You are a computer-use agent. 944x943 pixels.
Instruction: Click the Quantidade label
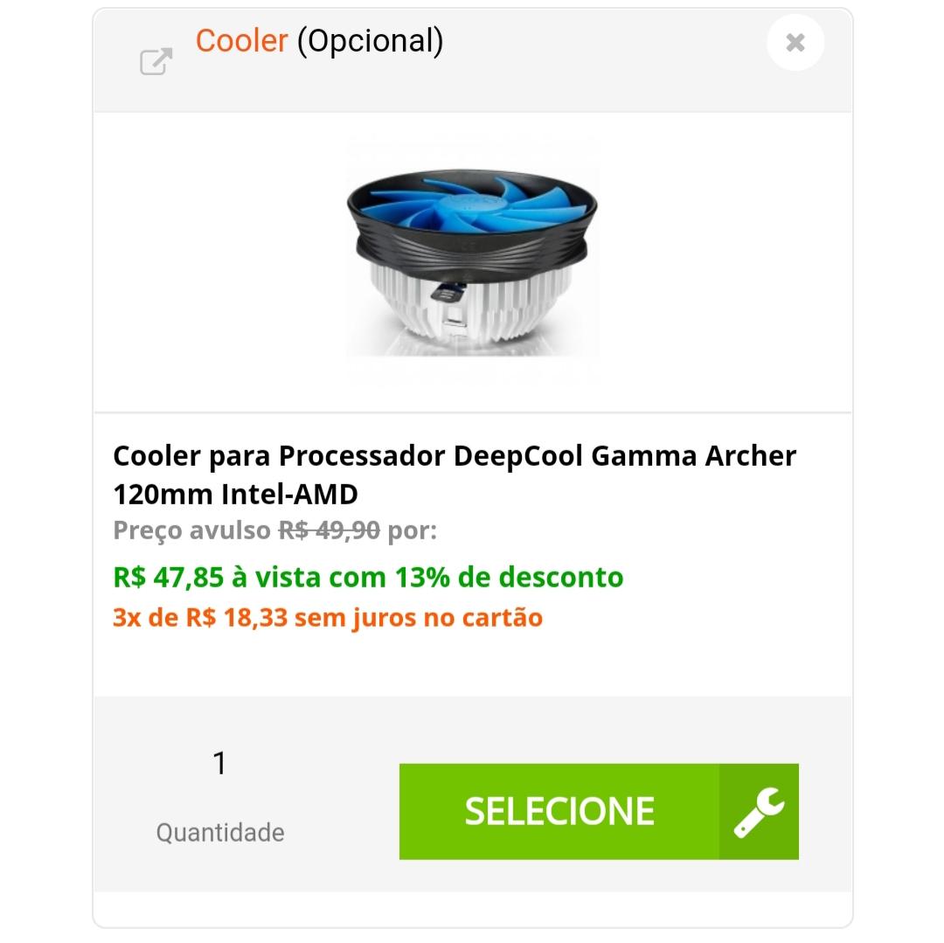tap(219, 832)
